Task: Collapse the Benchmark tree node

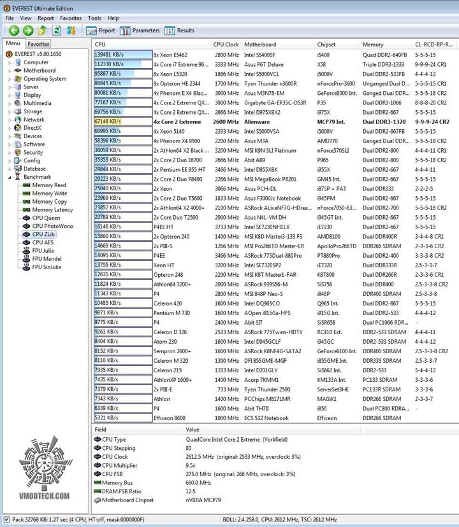Action: click(x=10, y=177)
